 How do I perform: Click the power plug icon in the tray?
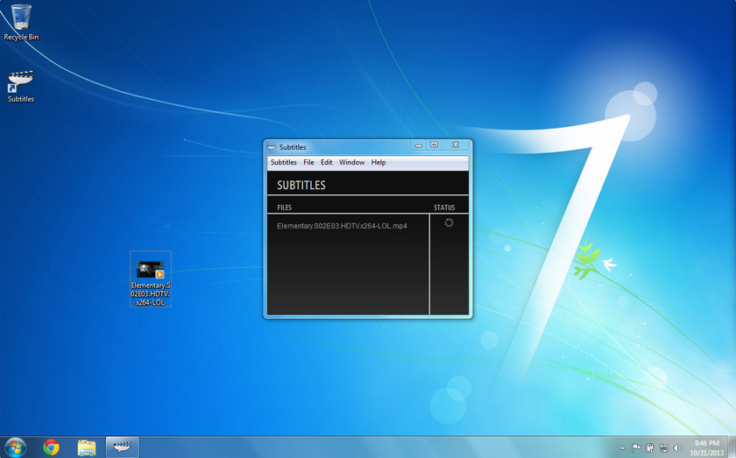click(650, 447)
